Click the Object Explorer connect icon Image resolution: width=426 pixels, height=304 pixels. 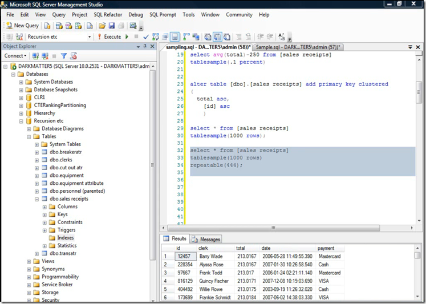[x=35, y=56]
